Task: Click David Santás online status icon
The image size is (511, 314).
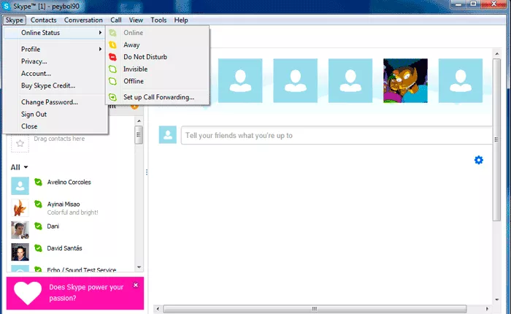Action: (x=39, y=248)
